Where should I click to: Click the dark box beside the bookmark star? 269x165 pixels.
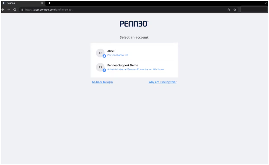(x=254, y=9)
